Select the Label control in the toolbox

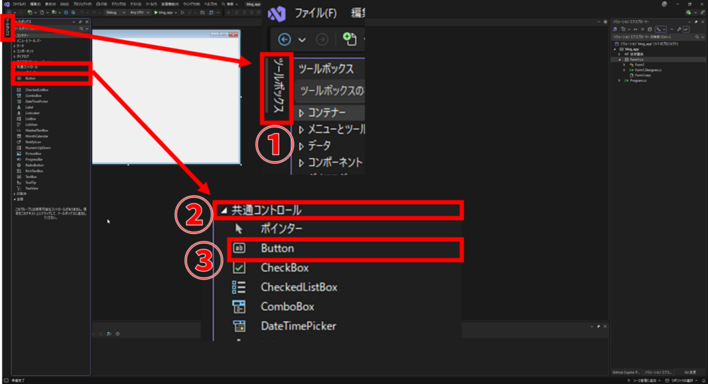tap(29, 107)
